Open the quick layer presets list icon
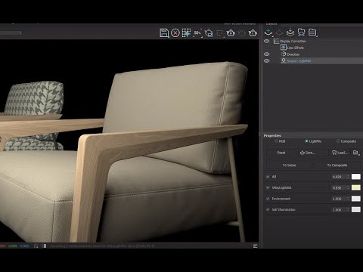The width and height of the screenshot is (363, 272). pos(312,32)
